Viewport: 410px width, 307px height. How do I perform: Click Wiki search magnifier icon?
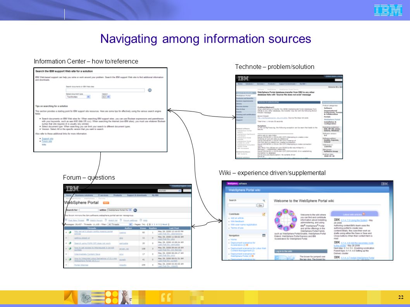tap(264, 201)
